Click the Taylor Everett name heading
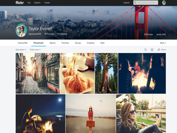Viewport: 177px width, 133px height. 40,29
